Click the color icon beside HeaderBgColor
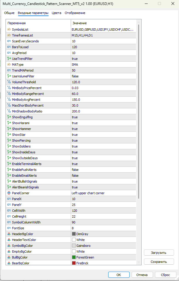 [9, 234]
